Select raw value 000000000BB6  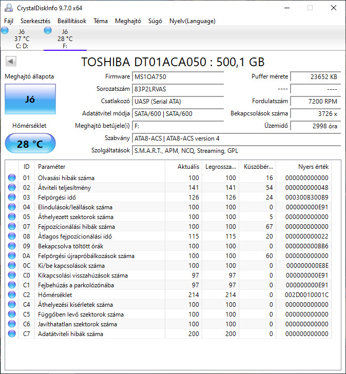click(307, 246)
